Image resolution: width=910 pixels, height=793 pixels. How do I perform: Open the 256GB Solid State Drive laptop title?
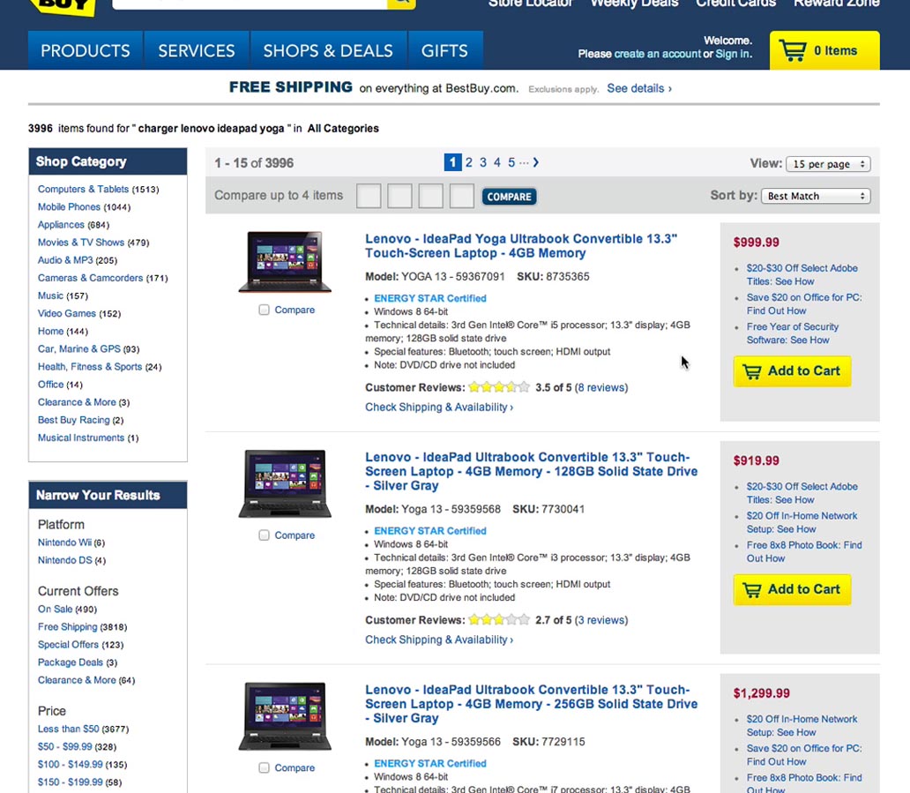pos(531,704)
